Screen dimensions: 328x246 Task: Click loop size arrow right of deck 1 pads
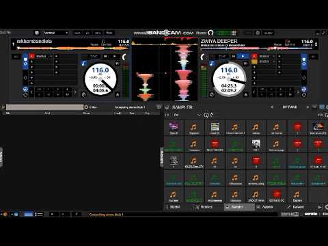tap(74, 92)
